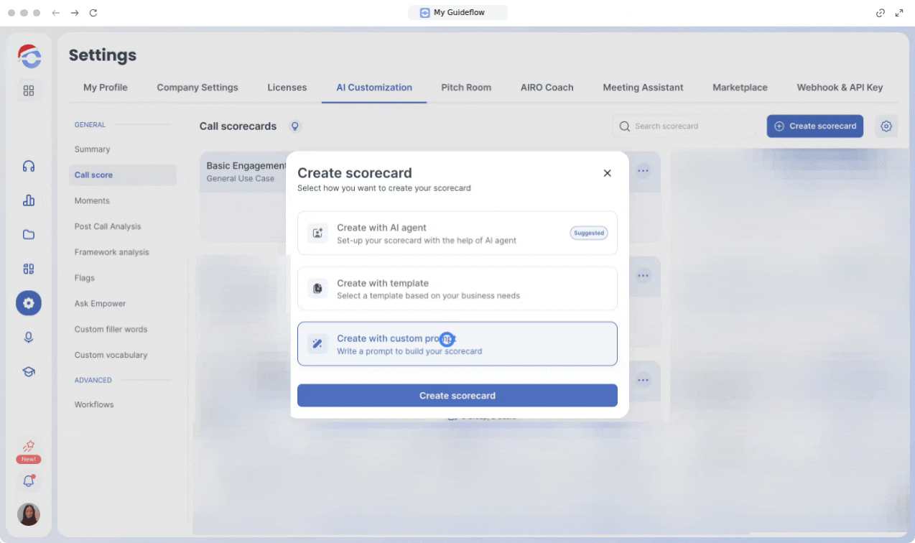Switch to the Pitch Room tab
The image size is (915, 543).
point(466,88)
